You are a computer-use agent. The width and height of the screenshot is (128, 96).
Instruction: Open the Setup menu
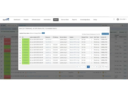tap(95, 20)
